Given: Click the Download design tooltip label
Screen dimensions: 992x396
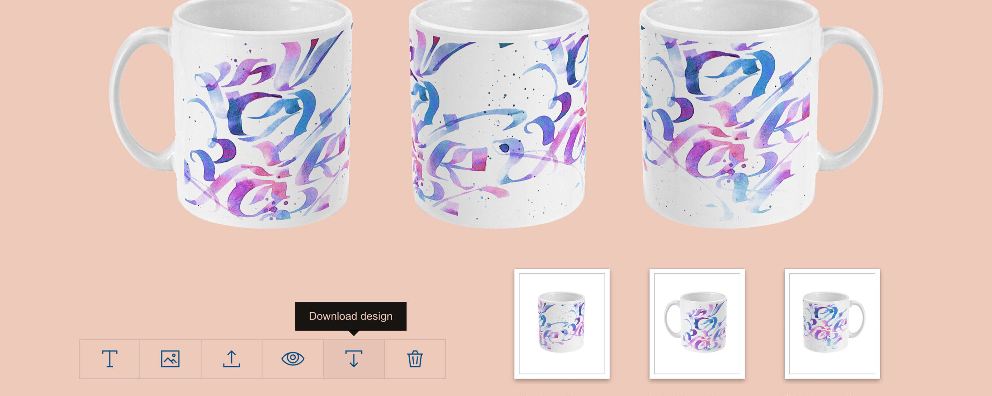Looking at the screenshot, I should [350, 316].
